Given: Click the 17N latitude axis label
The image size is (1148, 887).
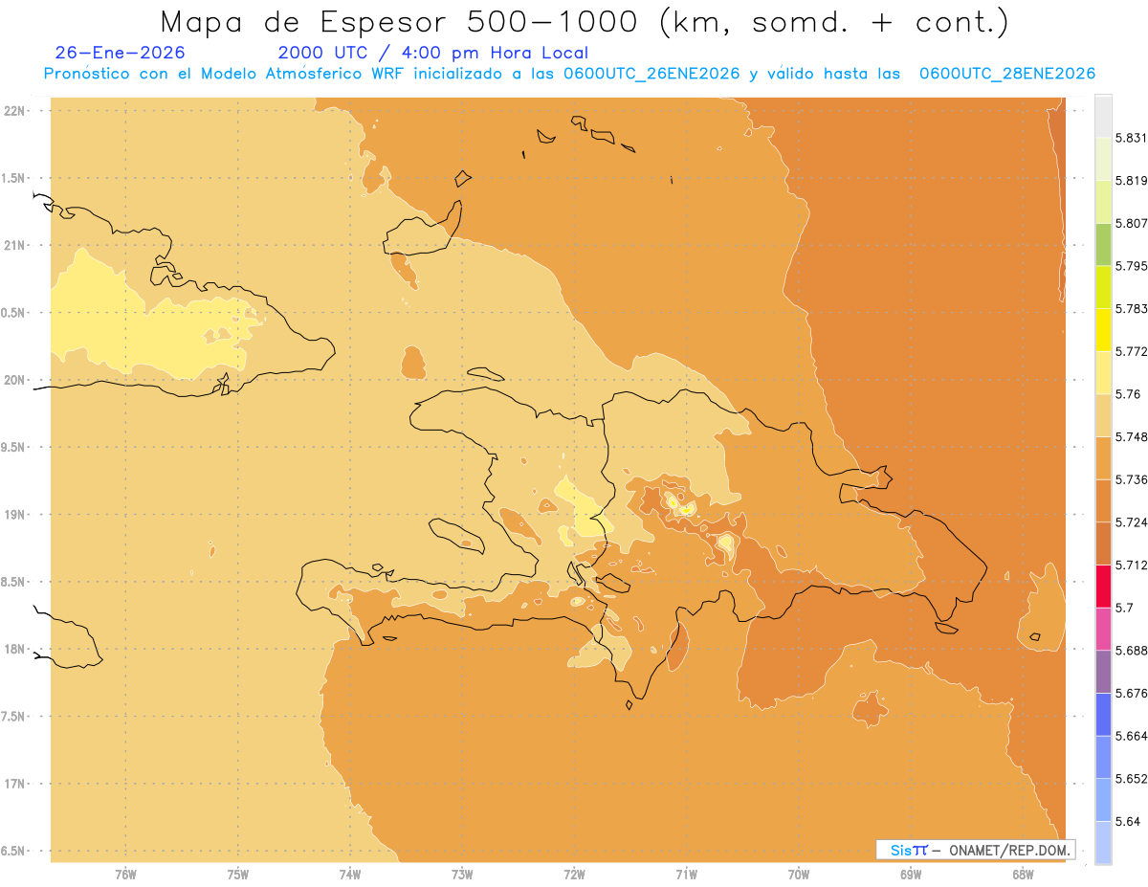Looking at the screenshot, I should tap(15, 784).
